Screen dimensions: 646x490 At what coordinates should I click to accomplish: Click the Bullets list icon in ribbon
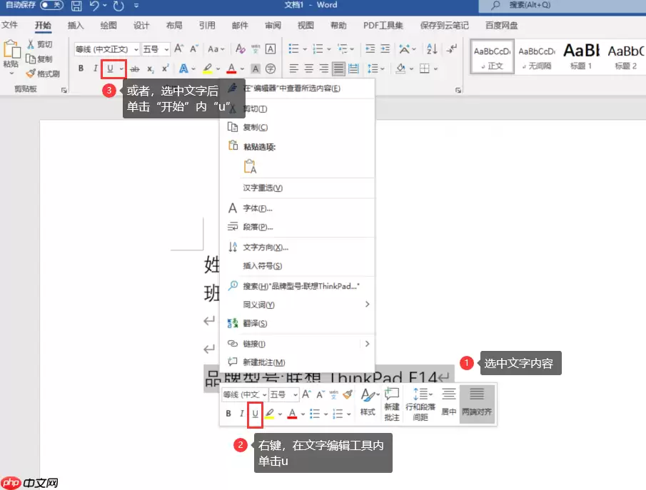293,49
